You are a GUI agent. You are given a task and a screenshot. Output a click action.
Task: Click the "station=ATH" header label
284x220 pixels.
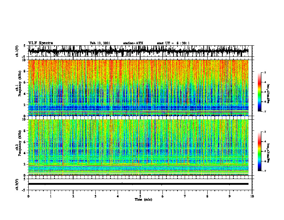click(x=133, y=43)
